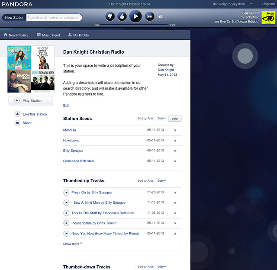Open the Billy Sprague seed link
This screenshot has height=270, width=277.
[73, 151]
